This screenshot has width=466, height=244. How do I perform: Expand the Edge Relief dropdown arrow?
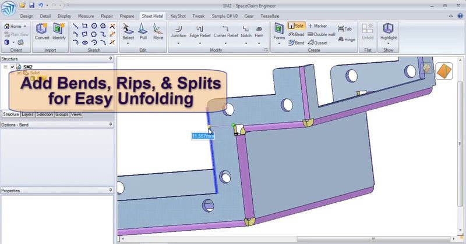[200, 44]
